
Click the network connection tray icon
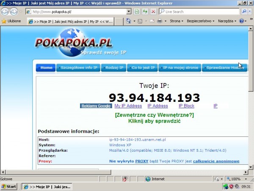(x=226, y=187)
